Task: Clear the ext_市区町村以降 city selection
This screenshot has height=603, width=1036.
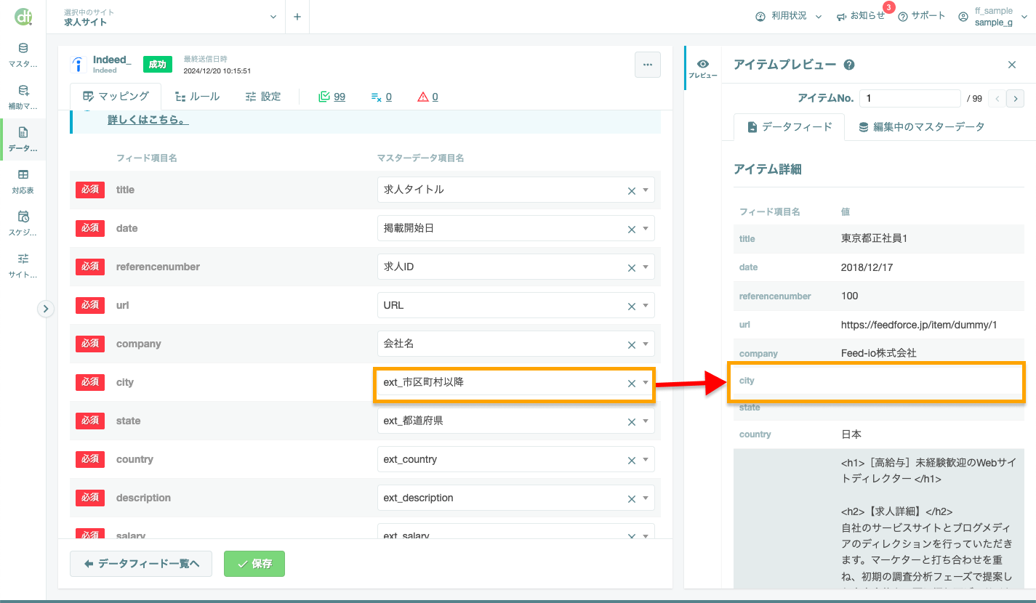Action: pos(632,383)
